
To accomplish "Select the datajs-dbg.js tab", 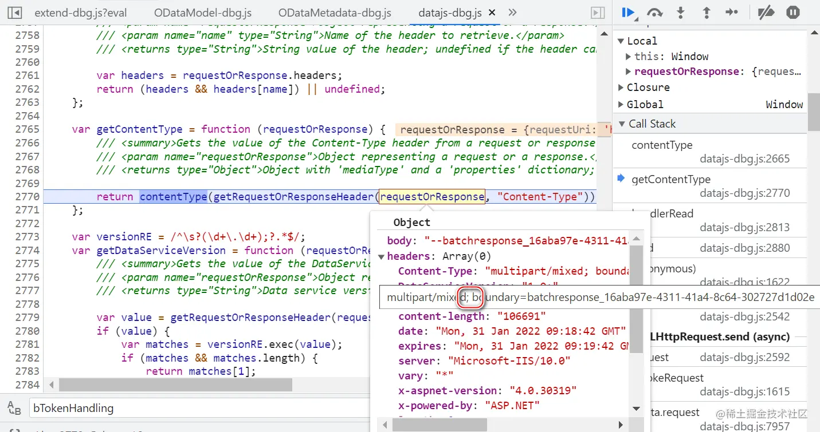I will 450,13.
